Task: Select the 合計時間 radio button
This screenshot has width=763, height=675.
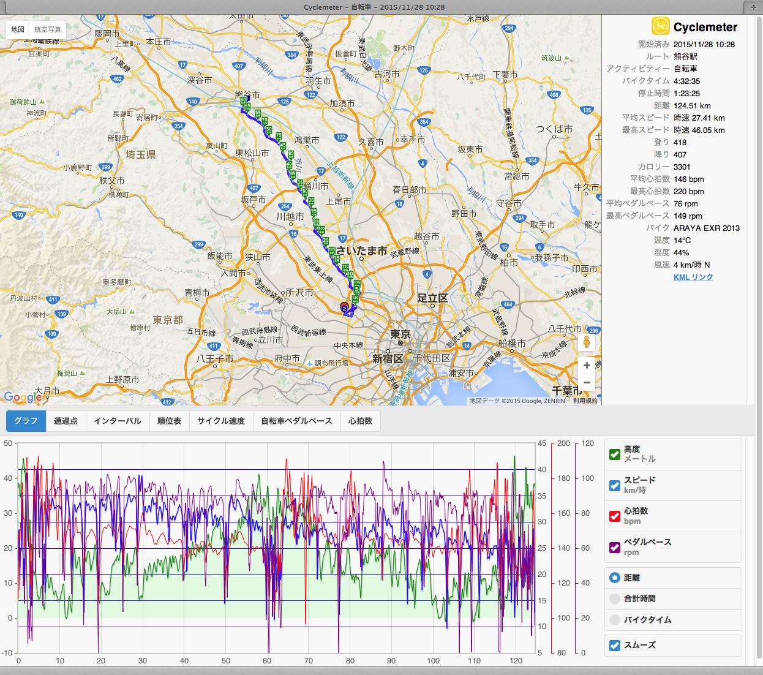Action: (x=615, y=598)
